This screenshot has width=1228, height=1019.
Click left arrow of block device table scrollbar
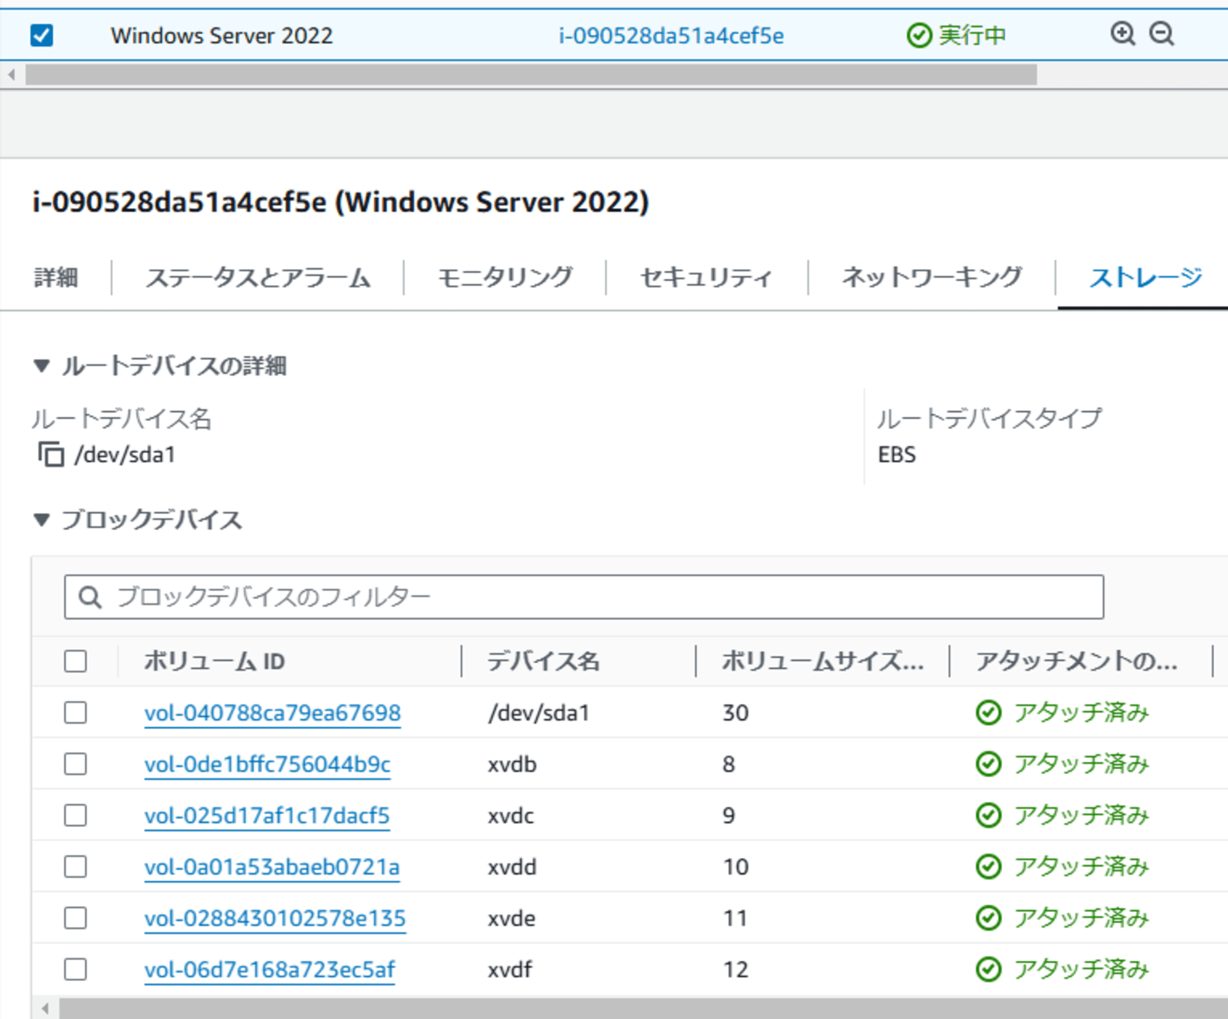click(45, 1009)
